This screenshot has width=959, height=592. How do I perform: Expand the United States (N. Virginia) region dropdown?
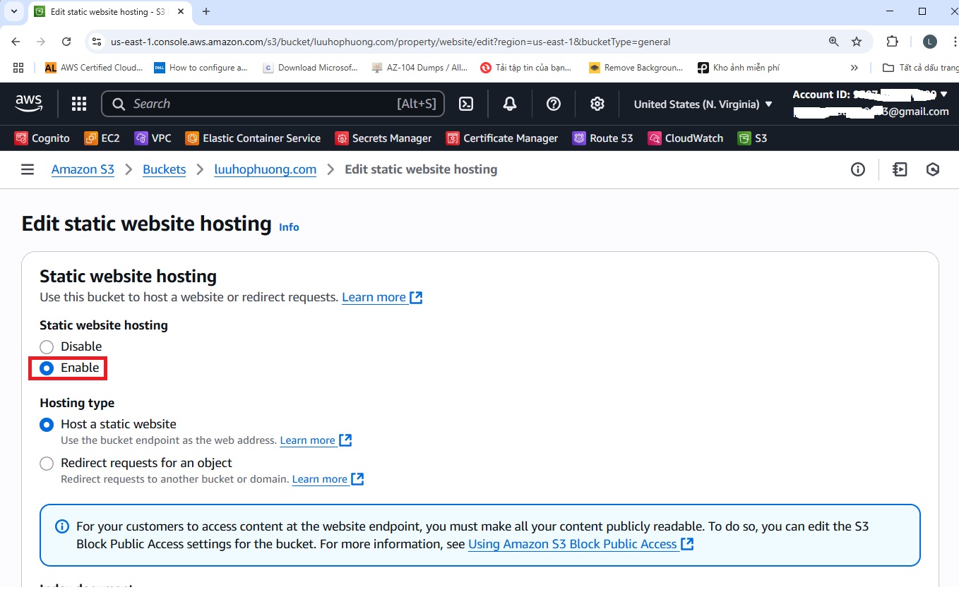[703, 104]
